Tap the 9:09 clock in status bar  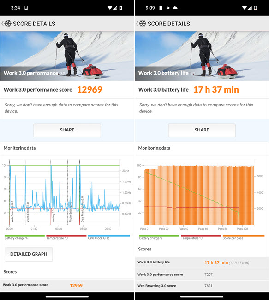[150, 8]
